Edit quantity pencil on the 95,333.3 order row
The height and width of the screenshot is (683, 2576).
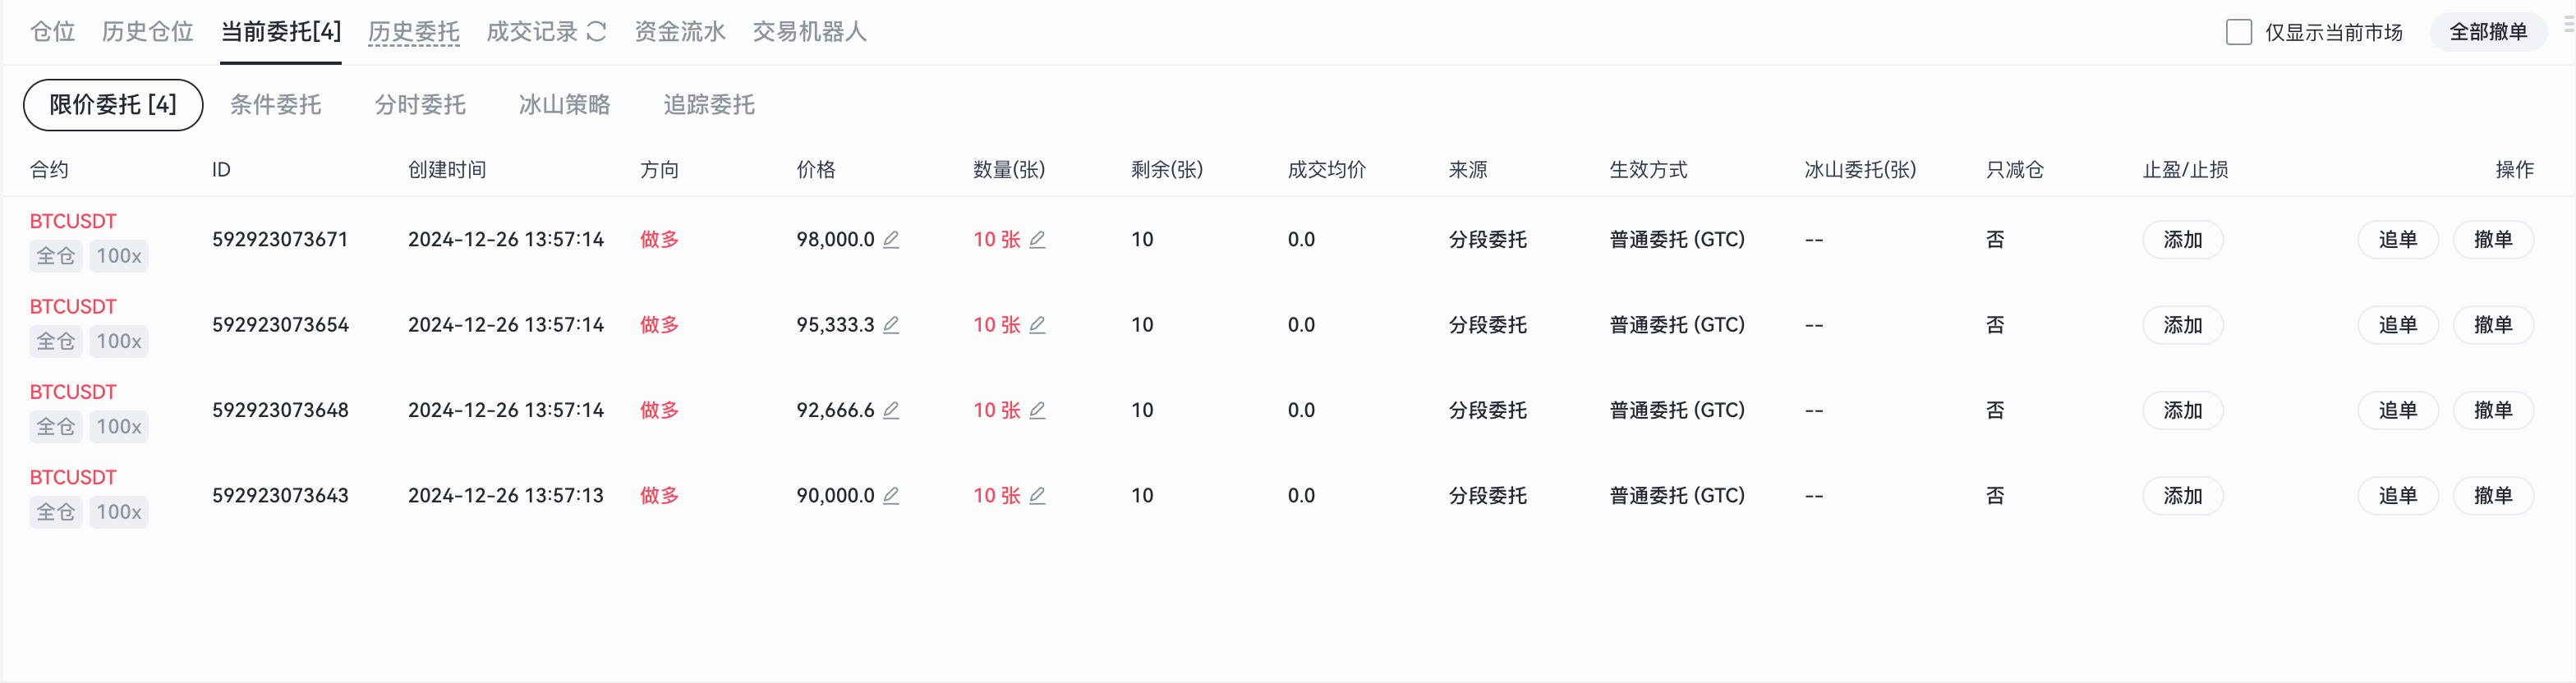click(x=1037, y=325)
